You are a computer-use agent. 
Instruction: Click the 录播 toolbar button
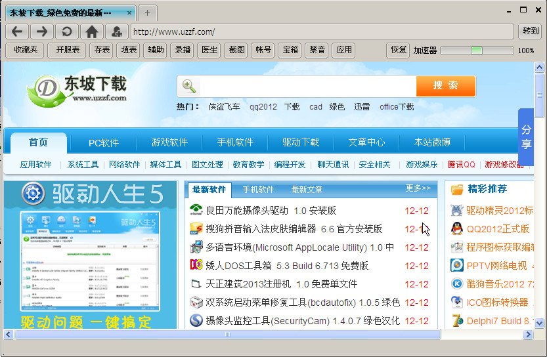tap(183, 50)
